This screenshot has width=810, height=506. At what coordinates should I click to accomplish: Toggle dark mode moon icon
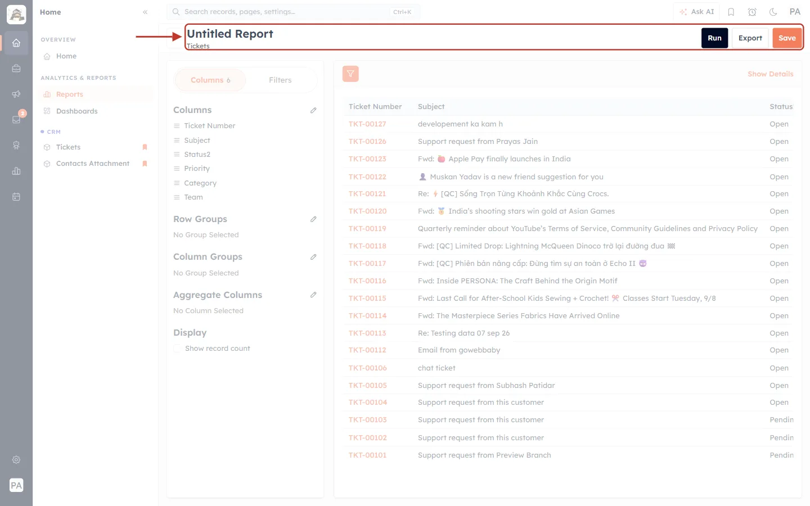point(773,12)
